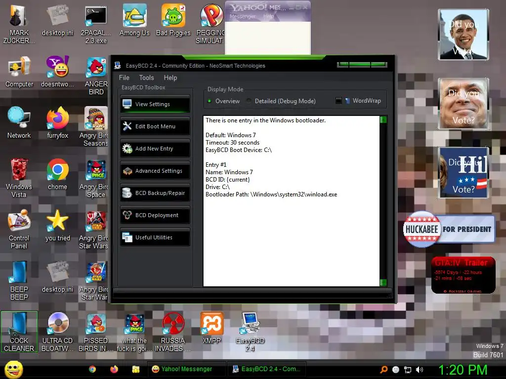The height and width of the screenshot is (379, 506).
Task: Launch Chrome from the taskbar quick launch
Action: tap(92, 369)
